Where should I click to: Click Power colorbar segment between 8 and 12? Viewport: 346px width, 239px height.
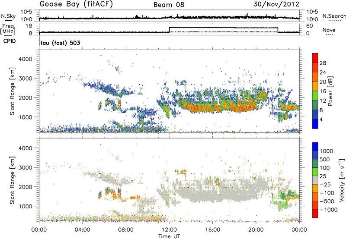click(315, 105)
